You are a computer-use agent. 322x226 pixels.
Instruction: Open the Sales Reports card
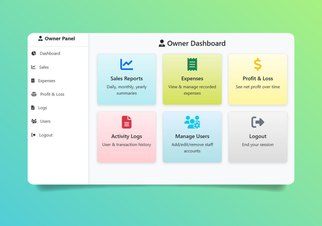tap(127, 79)
